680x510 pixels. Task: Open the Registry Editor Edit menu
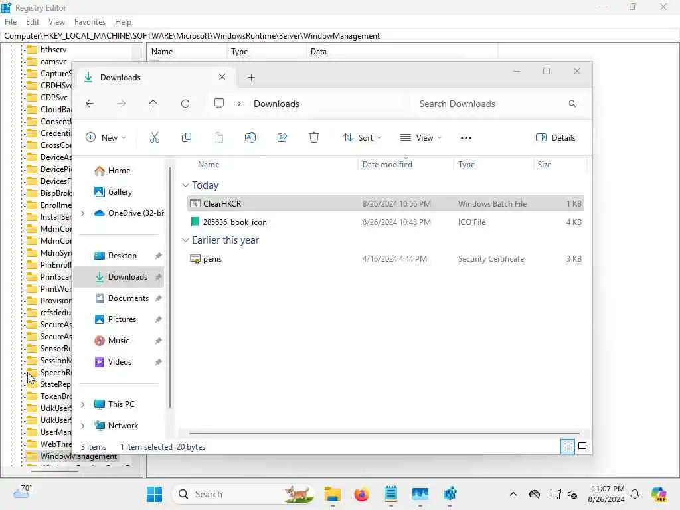click(x=32, y=22)
